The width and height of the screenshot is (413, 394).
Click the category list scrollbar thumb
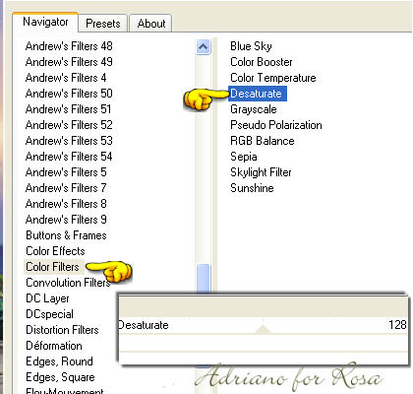click(x=204, y=279)
